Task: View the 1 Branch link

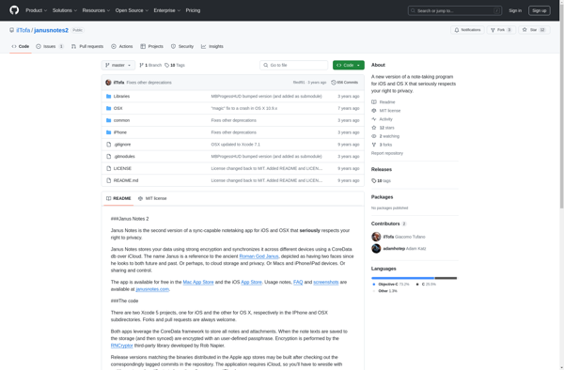Action: 150,65
